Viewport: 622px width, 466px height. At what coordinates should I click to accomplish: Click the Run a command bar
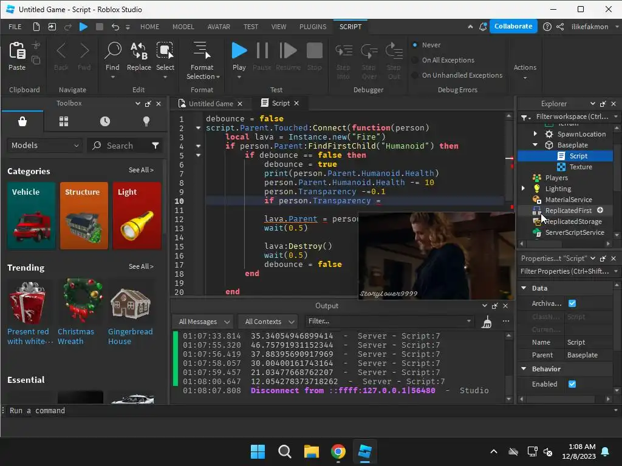click(x=309, y=411)
